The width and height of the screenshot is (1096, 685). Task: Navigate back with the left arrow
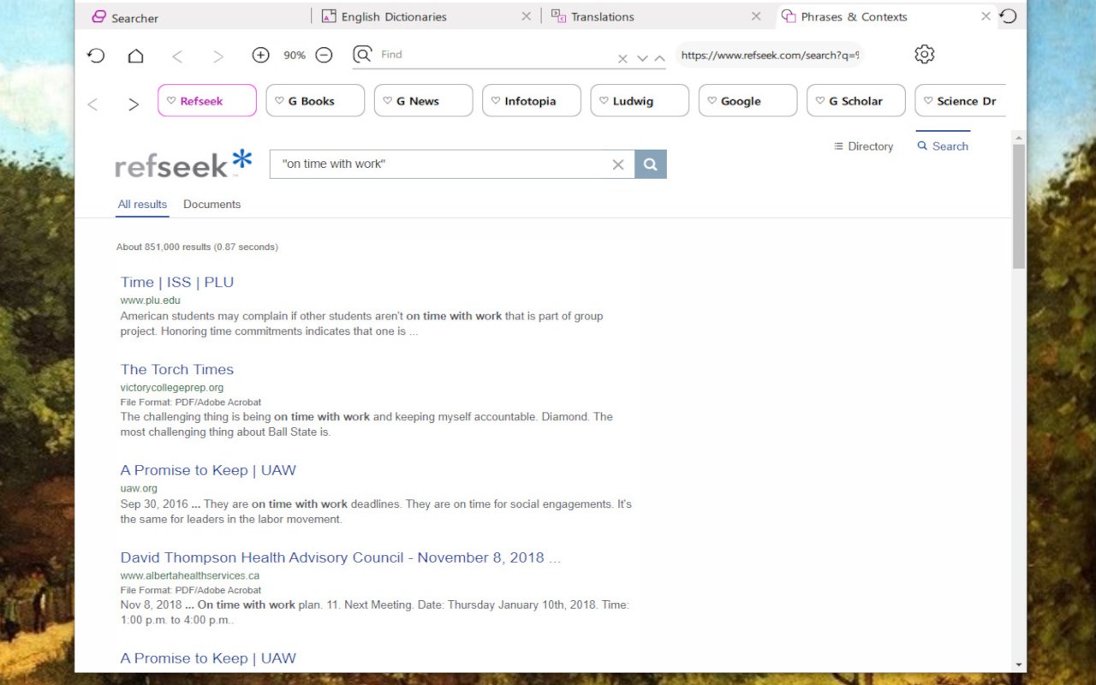coord(177,56)
